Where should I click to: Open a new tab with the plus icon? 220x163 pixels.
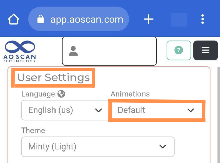149,19
